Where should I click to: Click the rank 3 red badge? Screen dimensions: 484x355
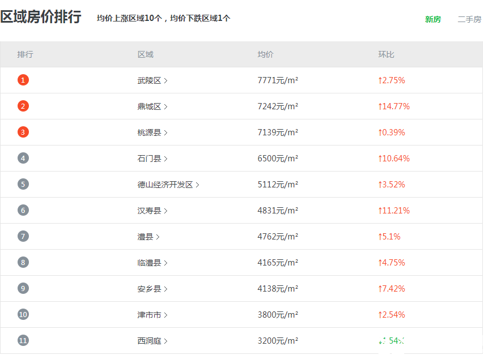point(23,132)
